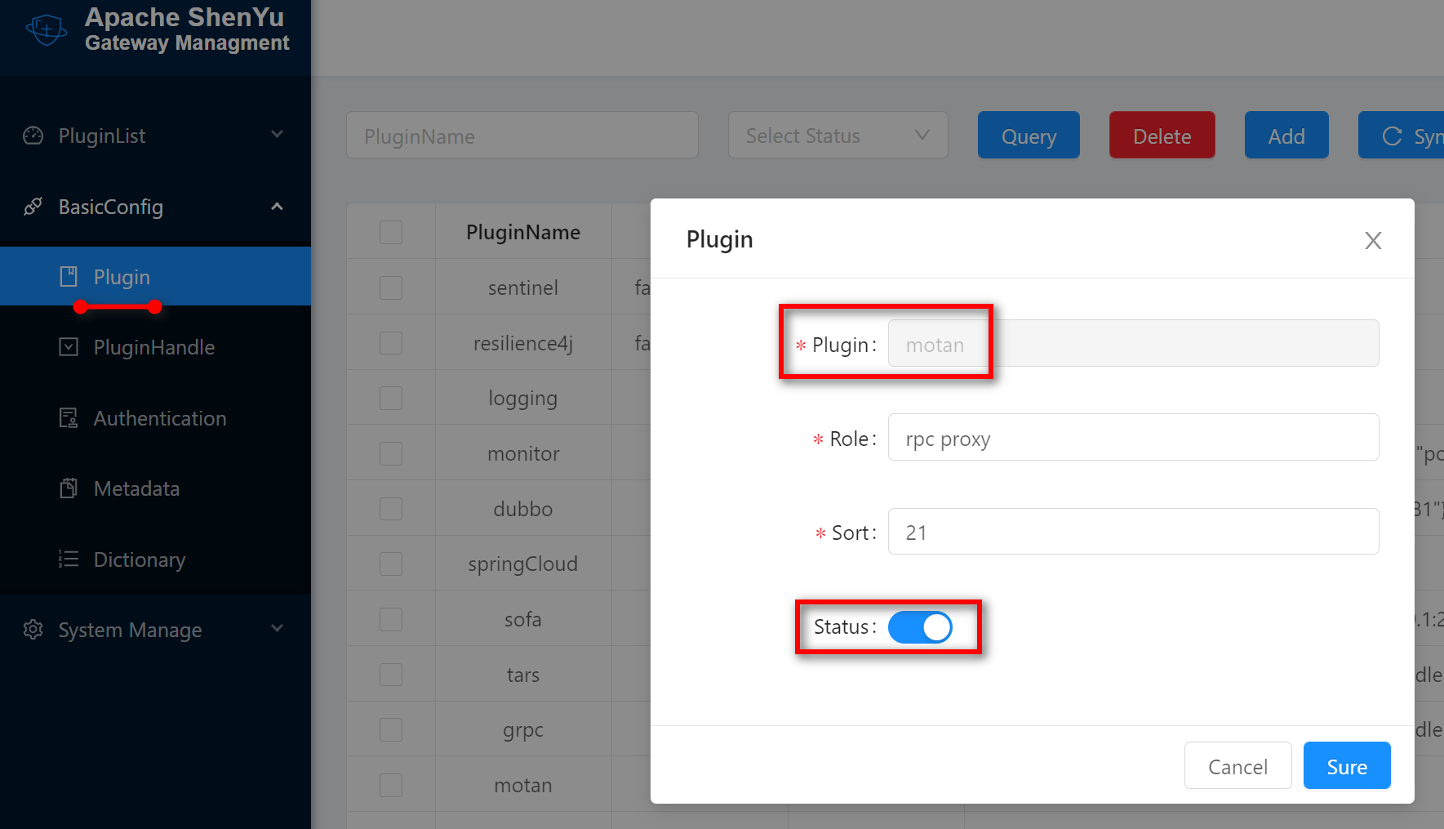Disable the Status toggle in Plugin dialog

pyautogui.click(x=921, y=627)
